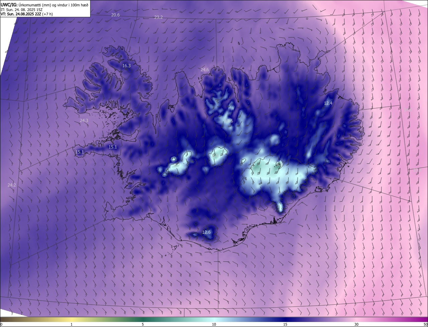Viewport: 428px width, 327px height.
Task: Click the 15 tick label on the colorbar
Action: point(285,324)
